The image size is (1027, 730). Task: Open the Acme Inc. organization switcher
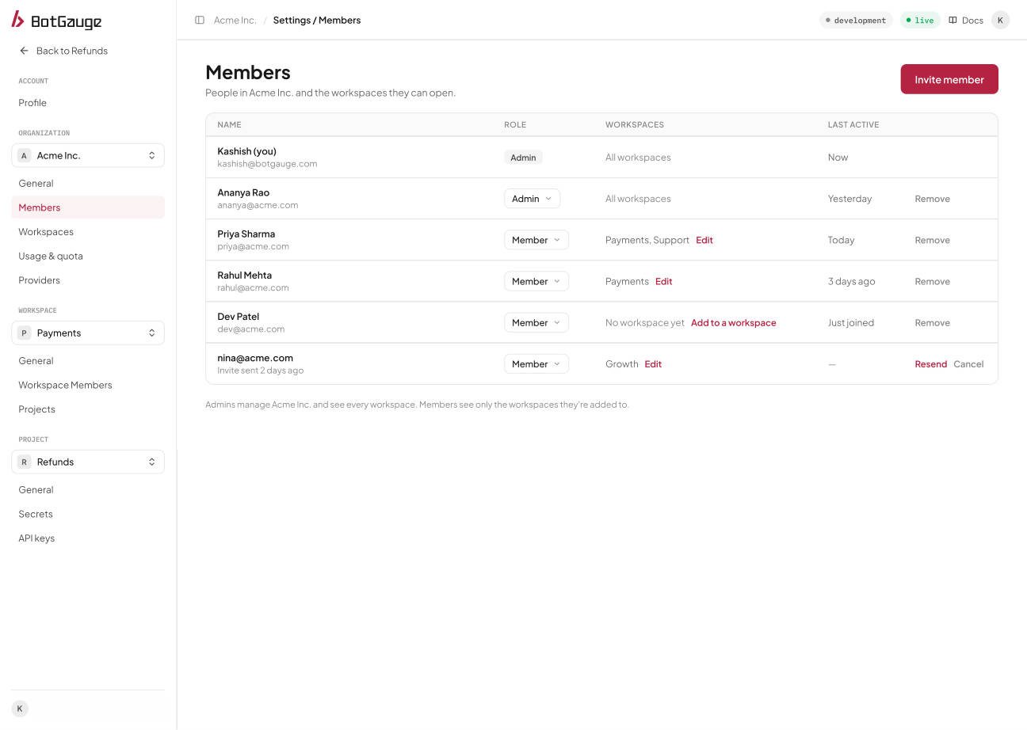[88, 155]
